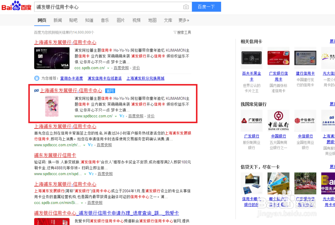Viewport: 335px width, 225px height.
Task: Open the 贴吧 tab
Action: coord(73,20)
